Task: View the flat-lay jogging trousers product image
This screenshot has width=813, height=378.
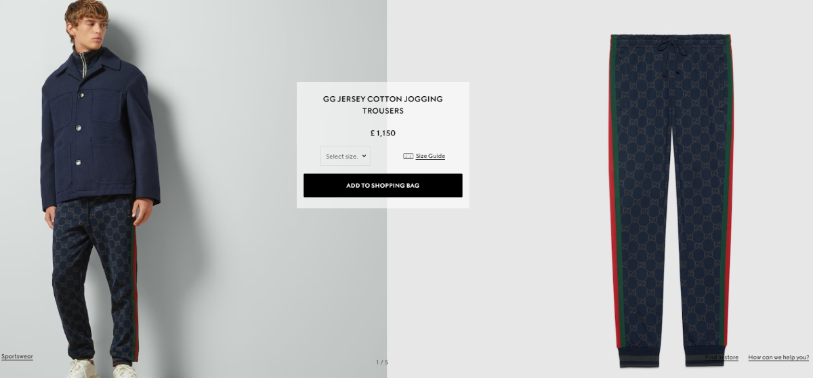Action: click(x=671, y=200)
